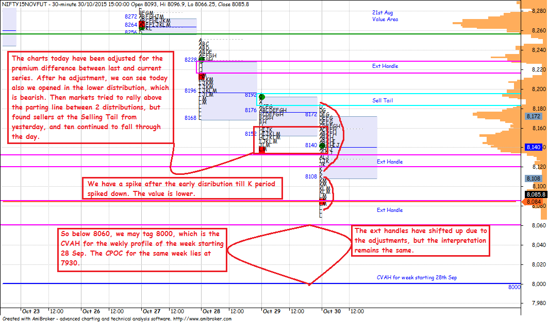The width and height of the screenshot is (548, 322).
Task: Click the 8264 level label on Oct 27 profile
Action: (x=131, y=25)
